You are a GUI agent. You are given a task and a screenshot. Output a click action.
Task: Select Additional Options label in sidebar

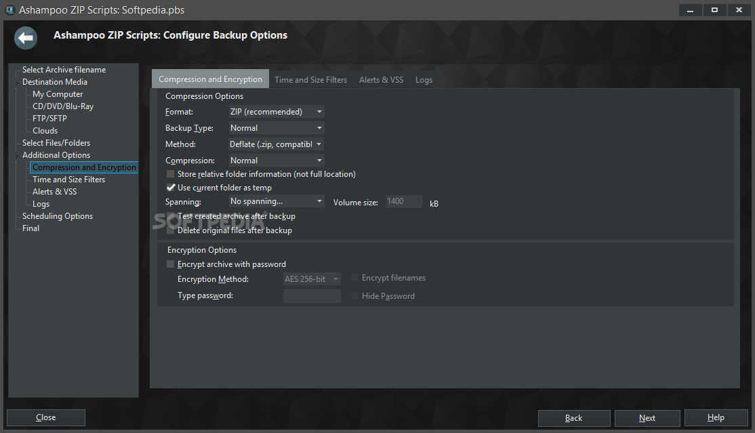pyautogui.click(x=56, y=155)
